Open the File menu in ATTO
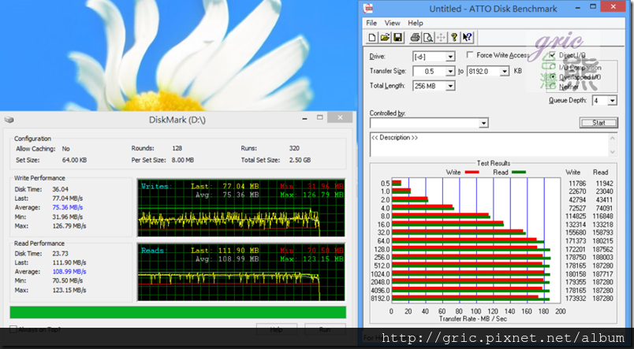This screenshot has width=634, height=349. [x=371, y=23]
